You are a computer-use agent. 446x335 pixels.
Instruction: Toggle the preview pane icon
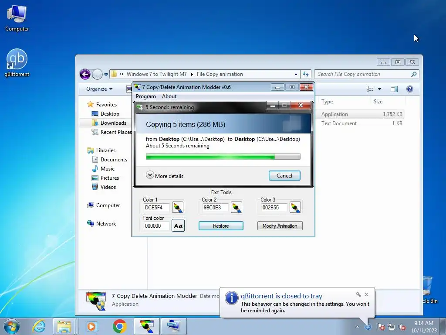tap(394, 89)
